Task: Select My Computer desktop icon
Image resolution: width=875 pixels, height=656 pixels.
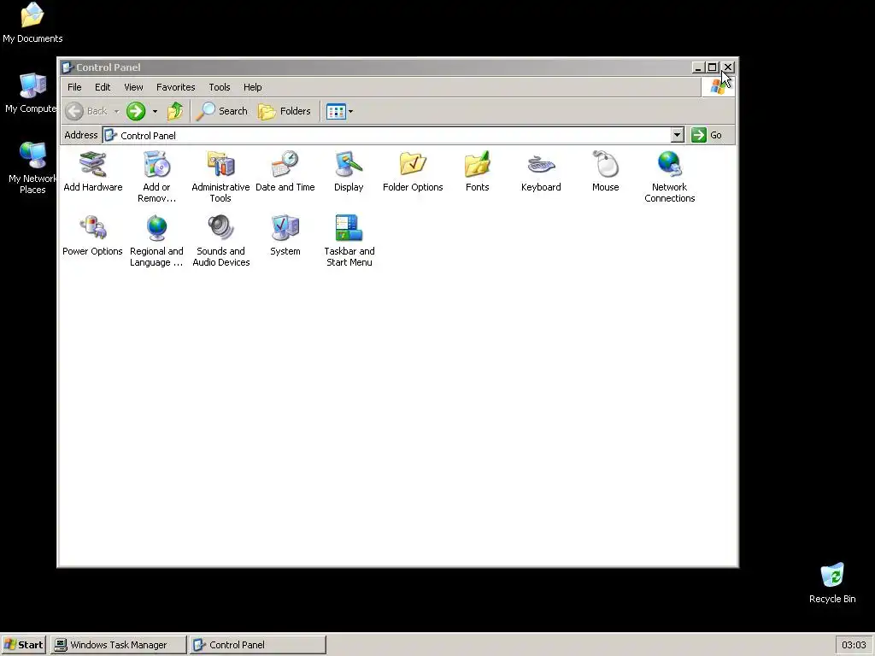Action: coord(32,93)
